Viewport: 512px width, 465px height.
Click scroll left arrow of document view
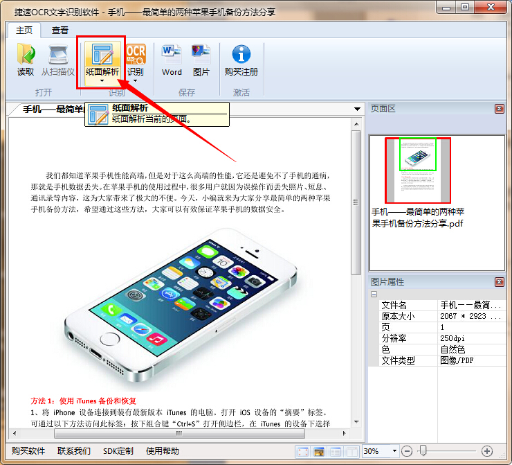pyautogui.click(x=15, y=434)
